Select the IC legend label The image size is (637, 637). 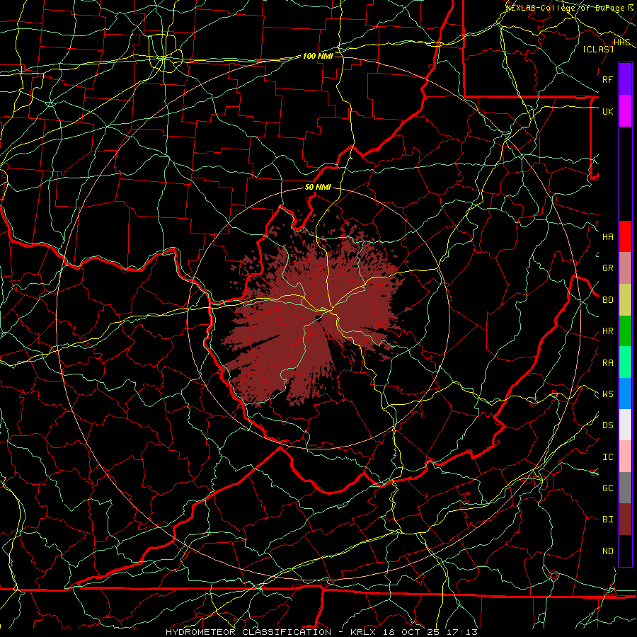tap(608, 457)
